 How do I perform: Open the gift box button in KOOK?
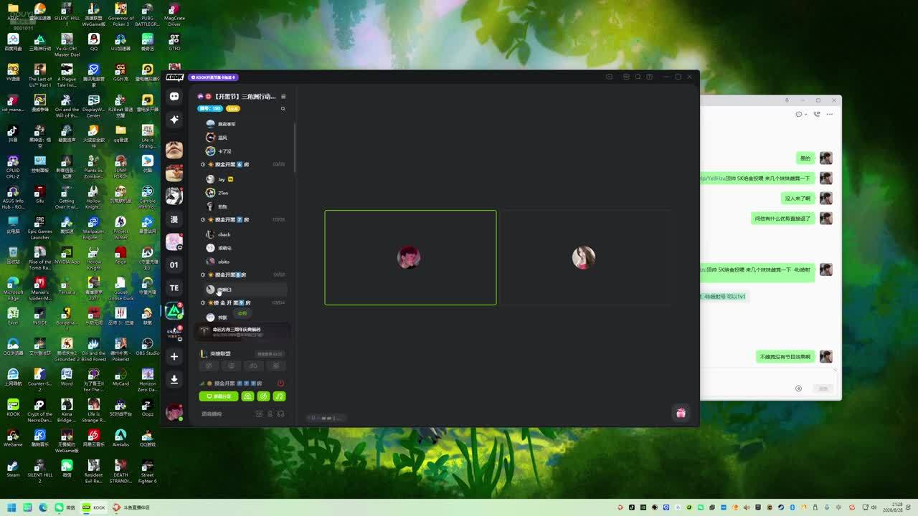coord(681,412)
